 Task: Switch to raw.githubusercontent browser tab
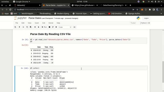pyautogui.click(x=85, y=5)
